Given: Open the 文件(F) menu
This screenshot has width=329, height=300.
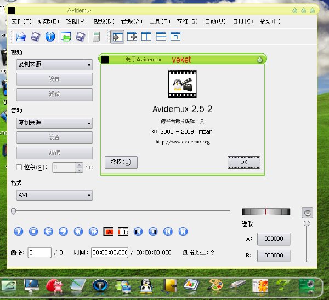Looking at the screenshot, I should pos(21,21).
